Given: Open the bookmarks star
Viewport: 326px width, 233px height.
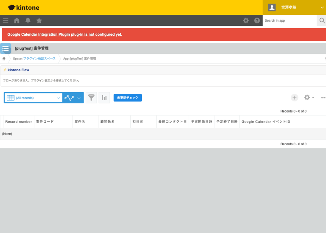Looking at the screenshot, I should click(x=39, y=20).
